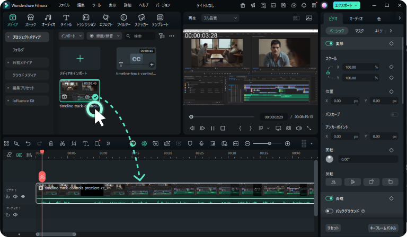
Task: Split clip with the scissors tool
Action: (63, 143)
